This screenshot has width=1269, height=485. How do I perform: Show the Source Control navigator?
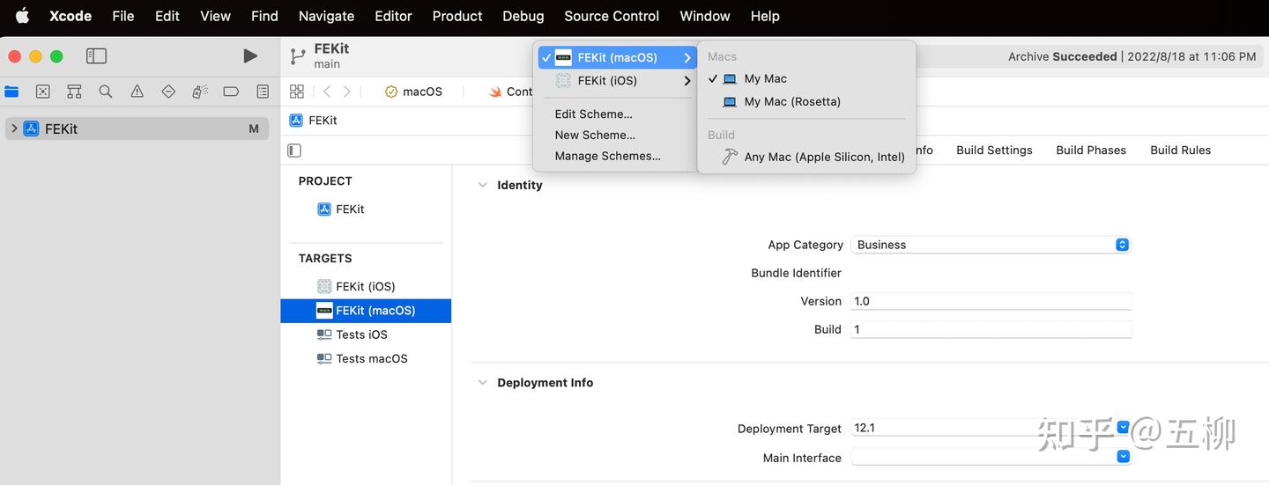click(x=42, y=92)
